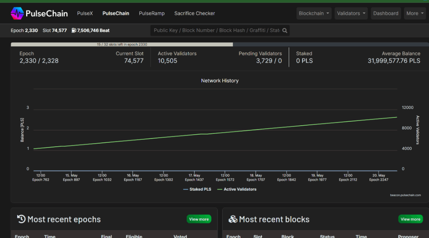Click the Most recent epochs heading
This screenshot has width=429, height=238.
point(64,220)
